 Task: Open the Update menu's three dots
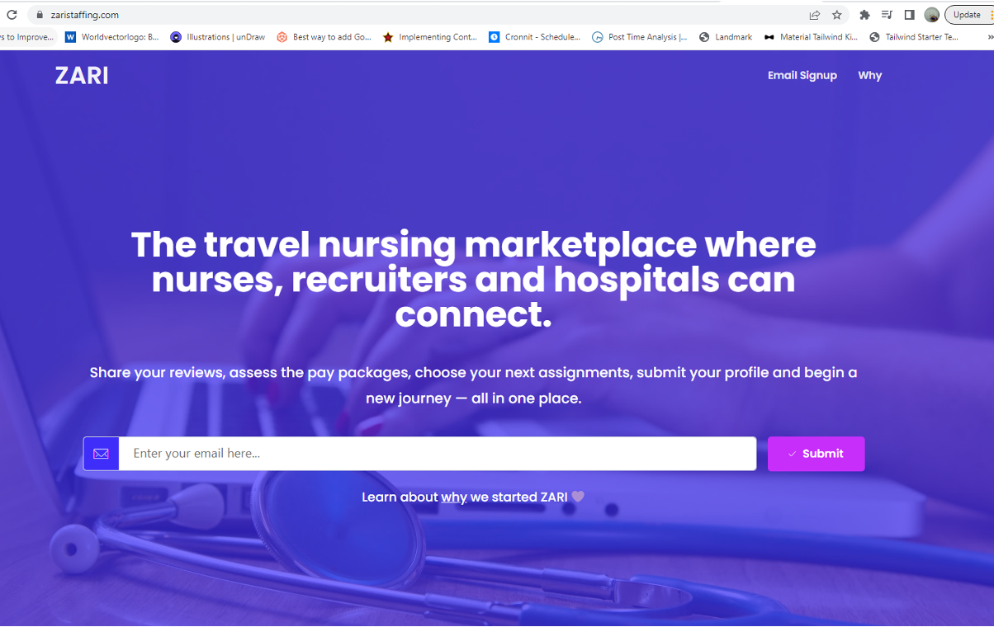990,15
